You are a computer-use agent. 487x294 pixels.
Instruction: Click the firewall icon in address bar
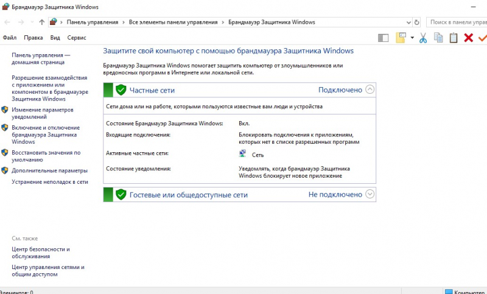tap(54, 22)
